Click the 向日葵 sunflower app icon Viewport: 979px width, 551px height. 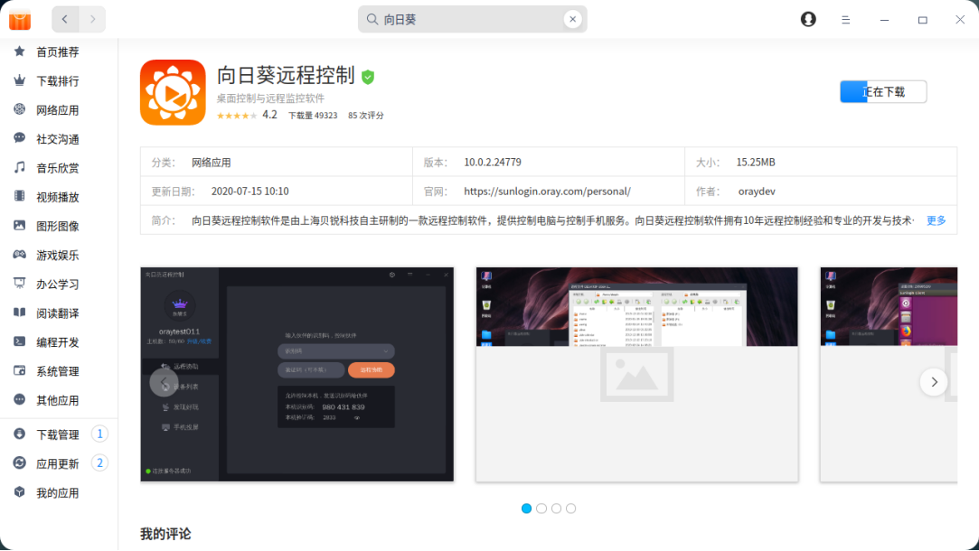pos(173,92)
